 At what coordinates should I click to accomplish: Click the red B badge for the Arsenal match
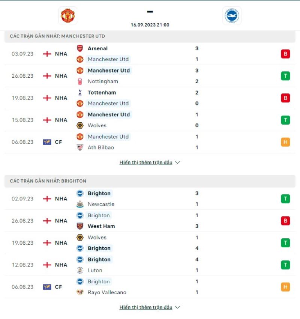tap(285, 54)
